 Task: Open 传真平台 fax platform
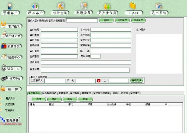click(12, 78)
